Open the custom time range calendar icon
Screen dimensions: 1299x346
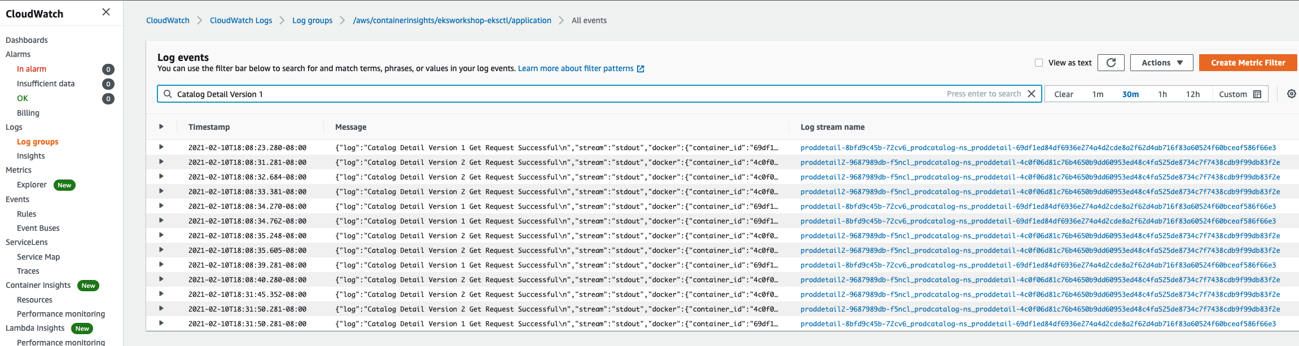click(1257, 94)
